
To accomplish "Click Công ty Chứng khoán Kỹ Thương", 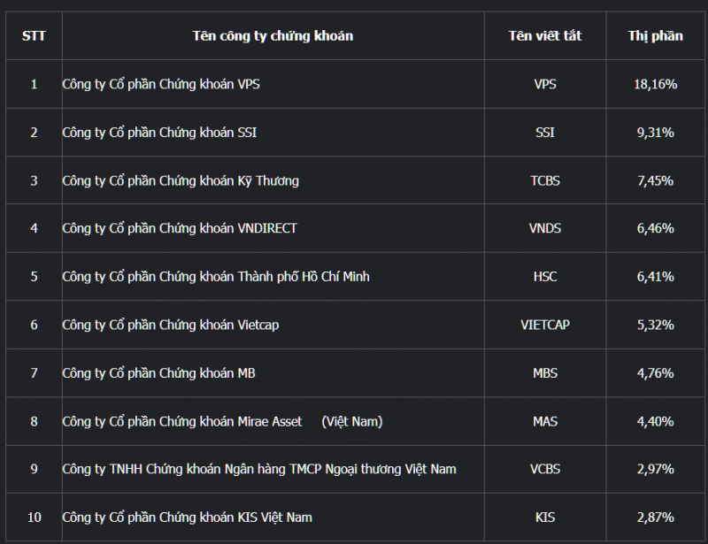I will pos(181,180).
